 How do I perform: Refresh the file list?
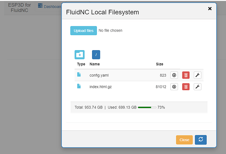tap(201, 140)
